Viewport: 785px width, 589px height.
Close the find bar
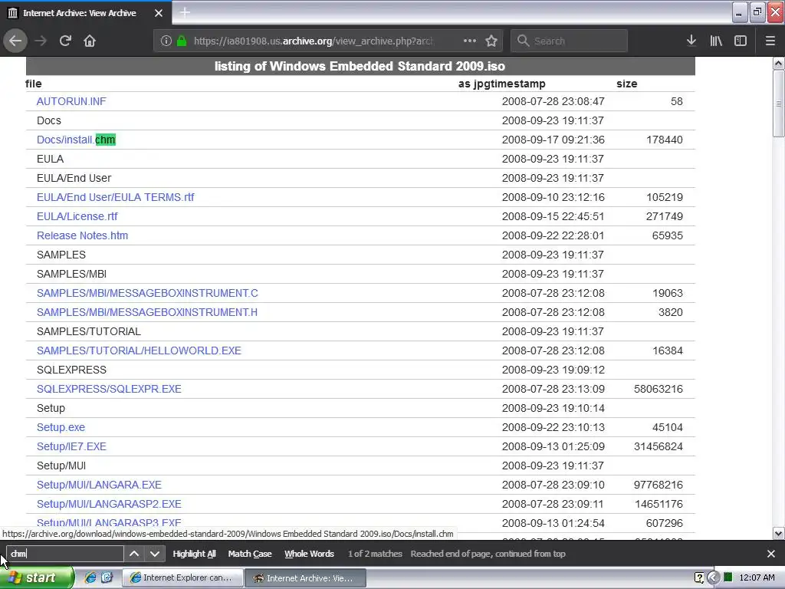(771, 554)
